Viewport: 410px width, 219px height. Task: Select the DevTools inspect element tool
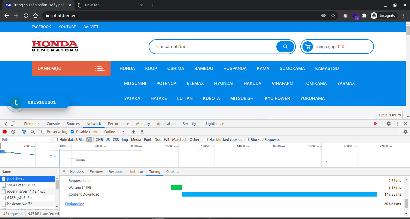5,124
